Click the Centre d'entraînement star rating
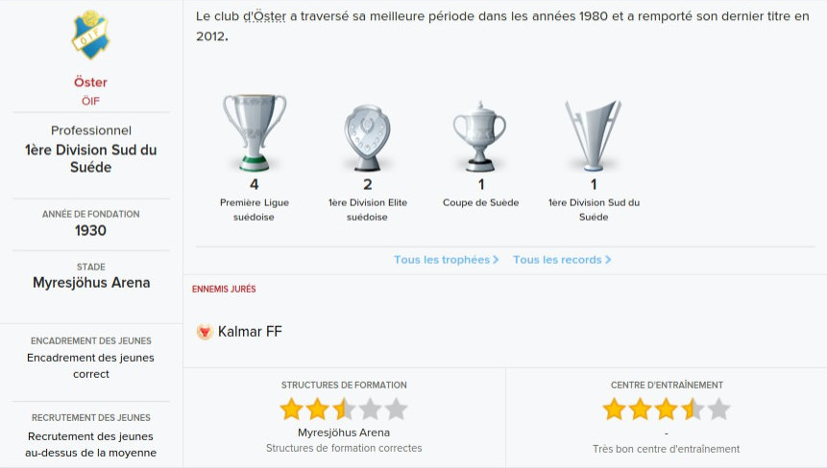827x468 pixels. coord(666,409)
